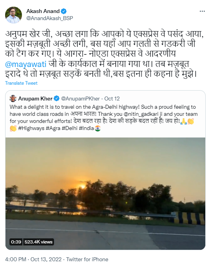
Task: Open the Oct 12 quoted tweet date
Action: coord(112,98)
